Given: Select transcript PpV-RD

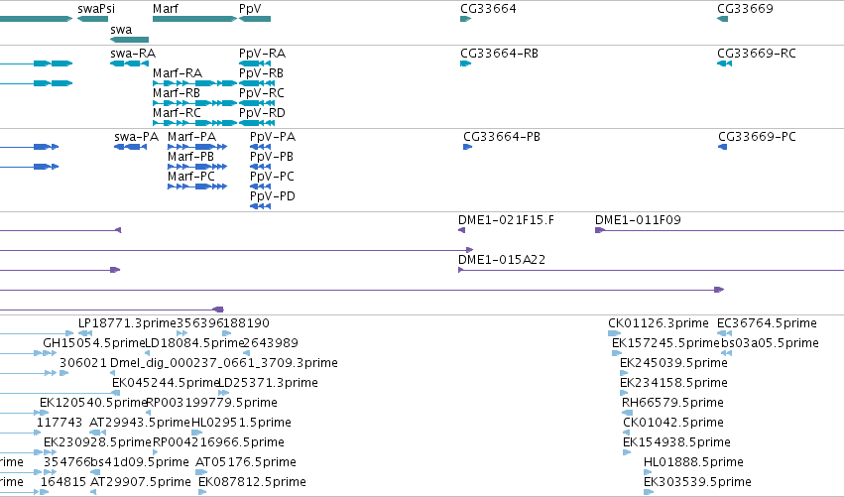Looking at the screenshot, I should [257, 123].
